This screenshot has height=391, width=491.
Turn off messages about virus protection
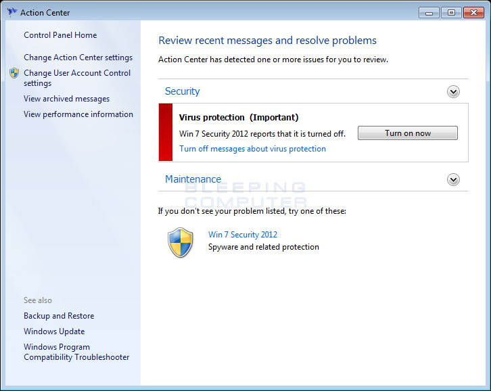[x=252, y=149]
